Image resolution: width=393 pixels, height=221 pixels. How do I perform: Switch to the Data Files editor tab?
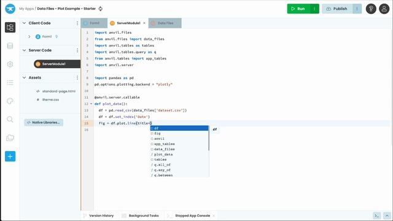coord(165,23)
